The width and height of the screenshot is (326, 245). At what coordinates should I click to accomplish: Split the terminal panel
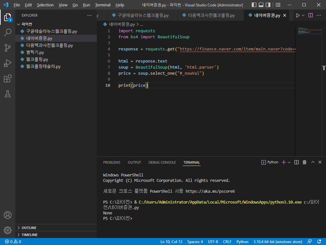296,162
